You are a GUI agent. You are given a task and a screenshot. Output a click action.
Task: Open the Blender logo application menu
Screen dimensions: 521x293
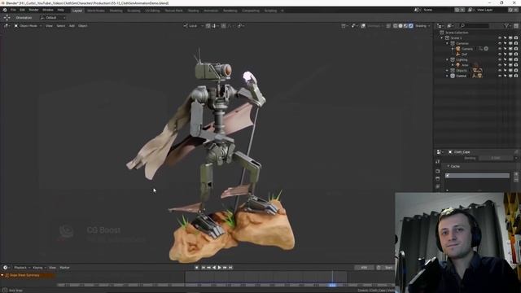[x=5, y=10]
